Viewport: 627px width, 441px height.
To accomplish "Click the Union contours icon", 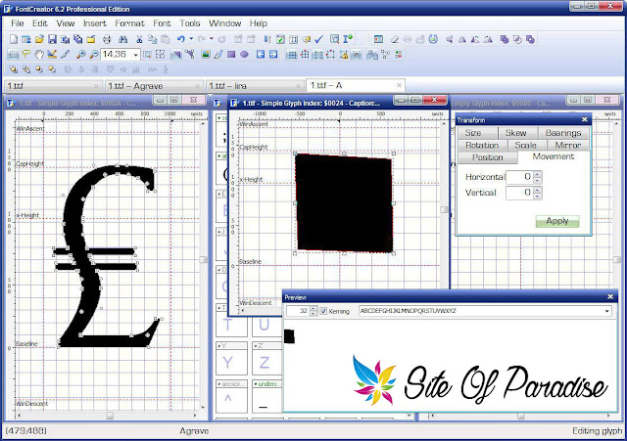I will click(505, 39).
